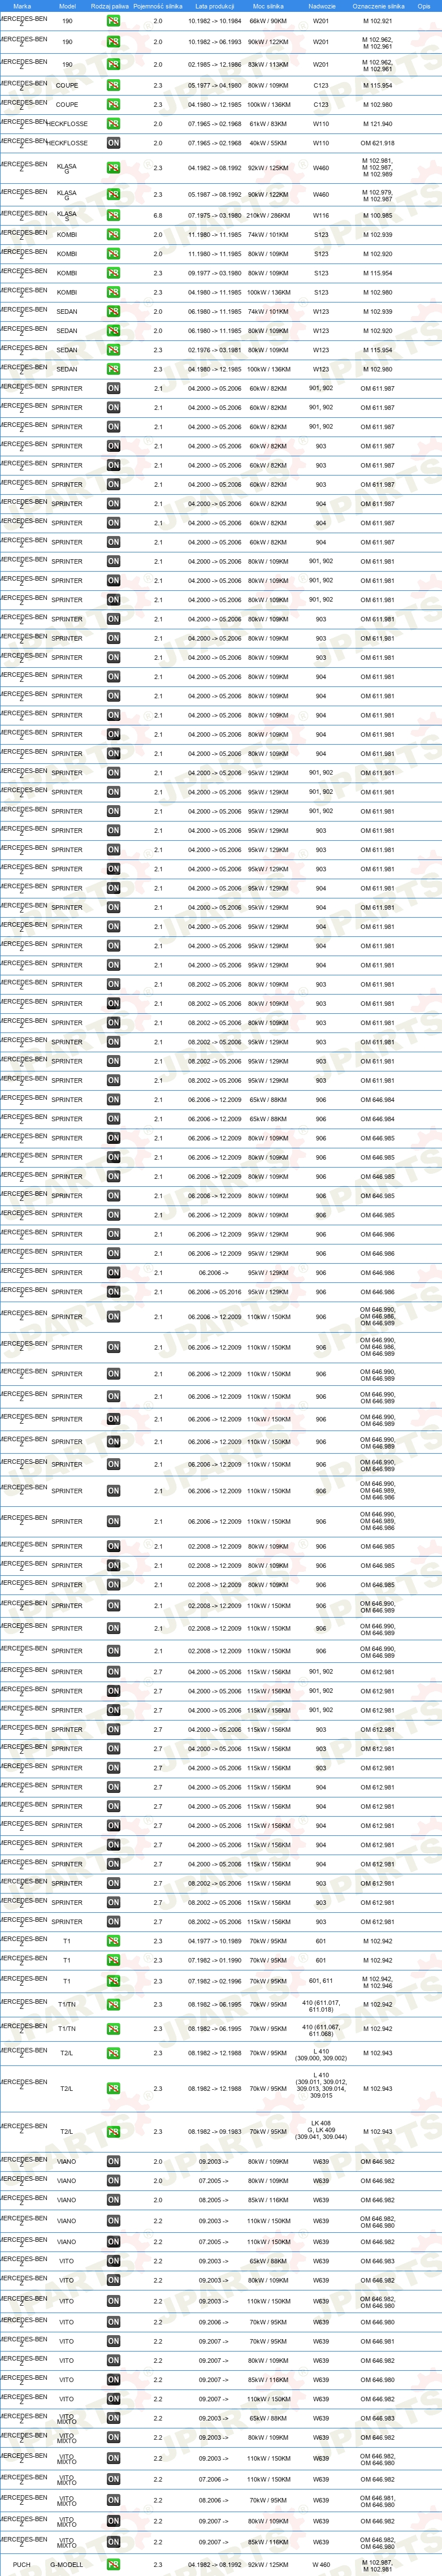Click production years 07.1975 -> 03.1980
This screenshot has height=2576, width=442.
215,215
